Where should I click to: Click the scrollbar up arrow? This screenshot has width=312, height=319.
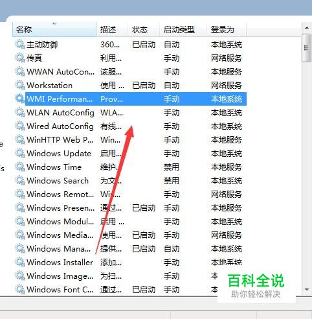(307, 28)
